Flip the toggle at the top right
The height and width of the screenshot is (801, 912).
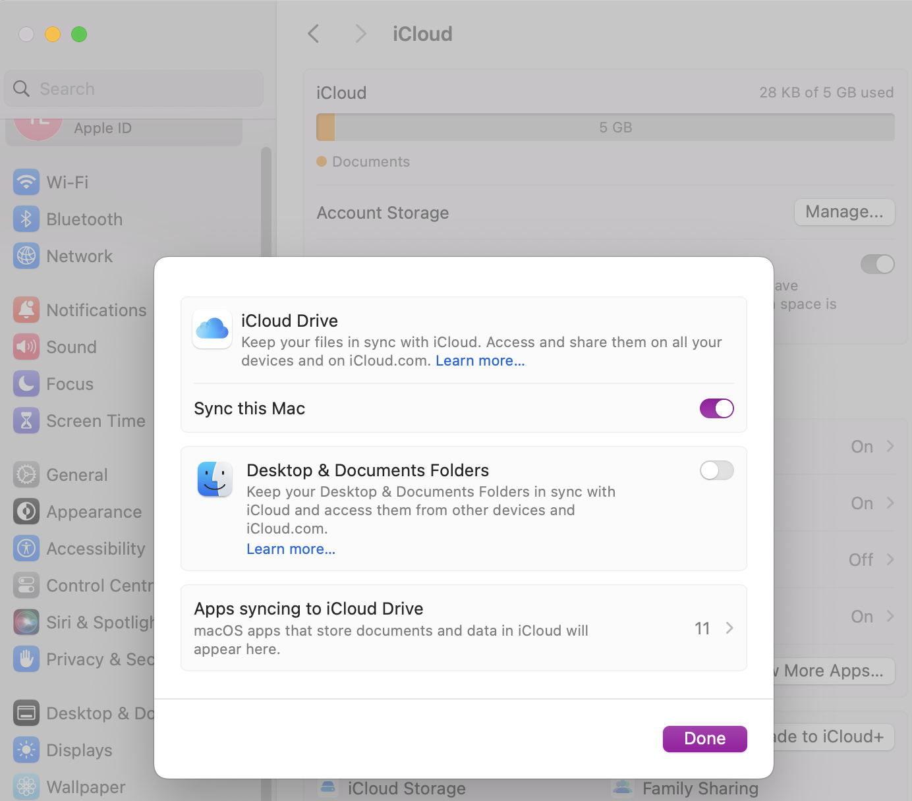(x=877, y=264)
